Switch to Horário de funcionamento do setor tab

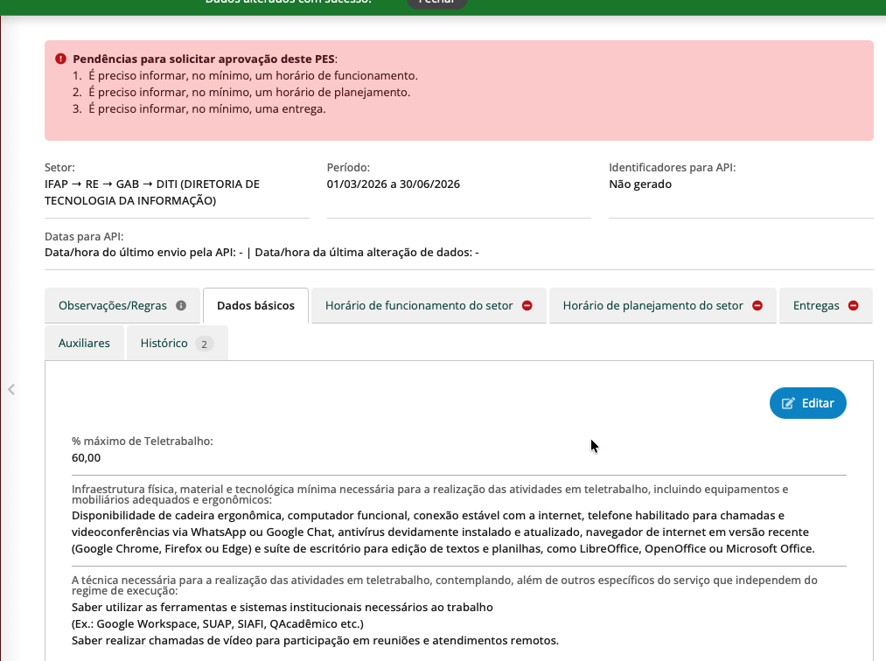[x=419, y=306]
